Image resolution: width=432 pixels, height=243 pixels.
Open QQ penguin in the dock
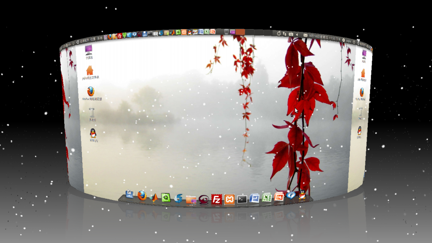[x=302, y=194]
